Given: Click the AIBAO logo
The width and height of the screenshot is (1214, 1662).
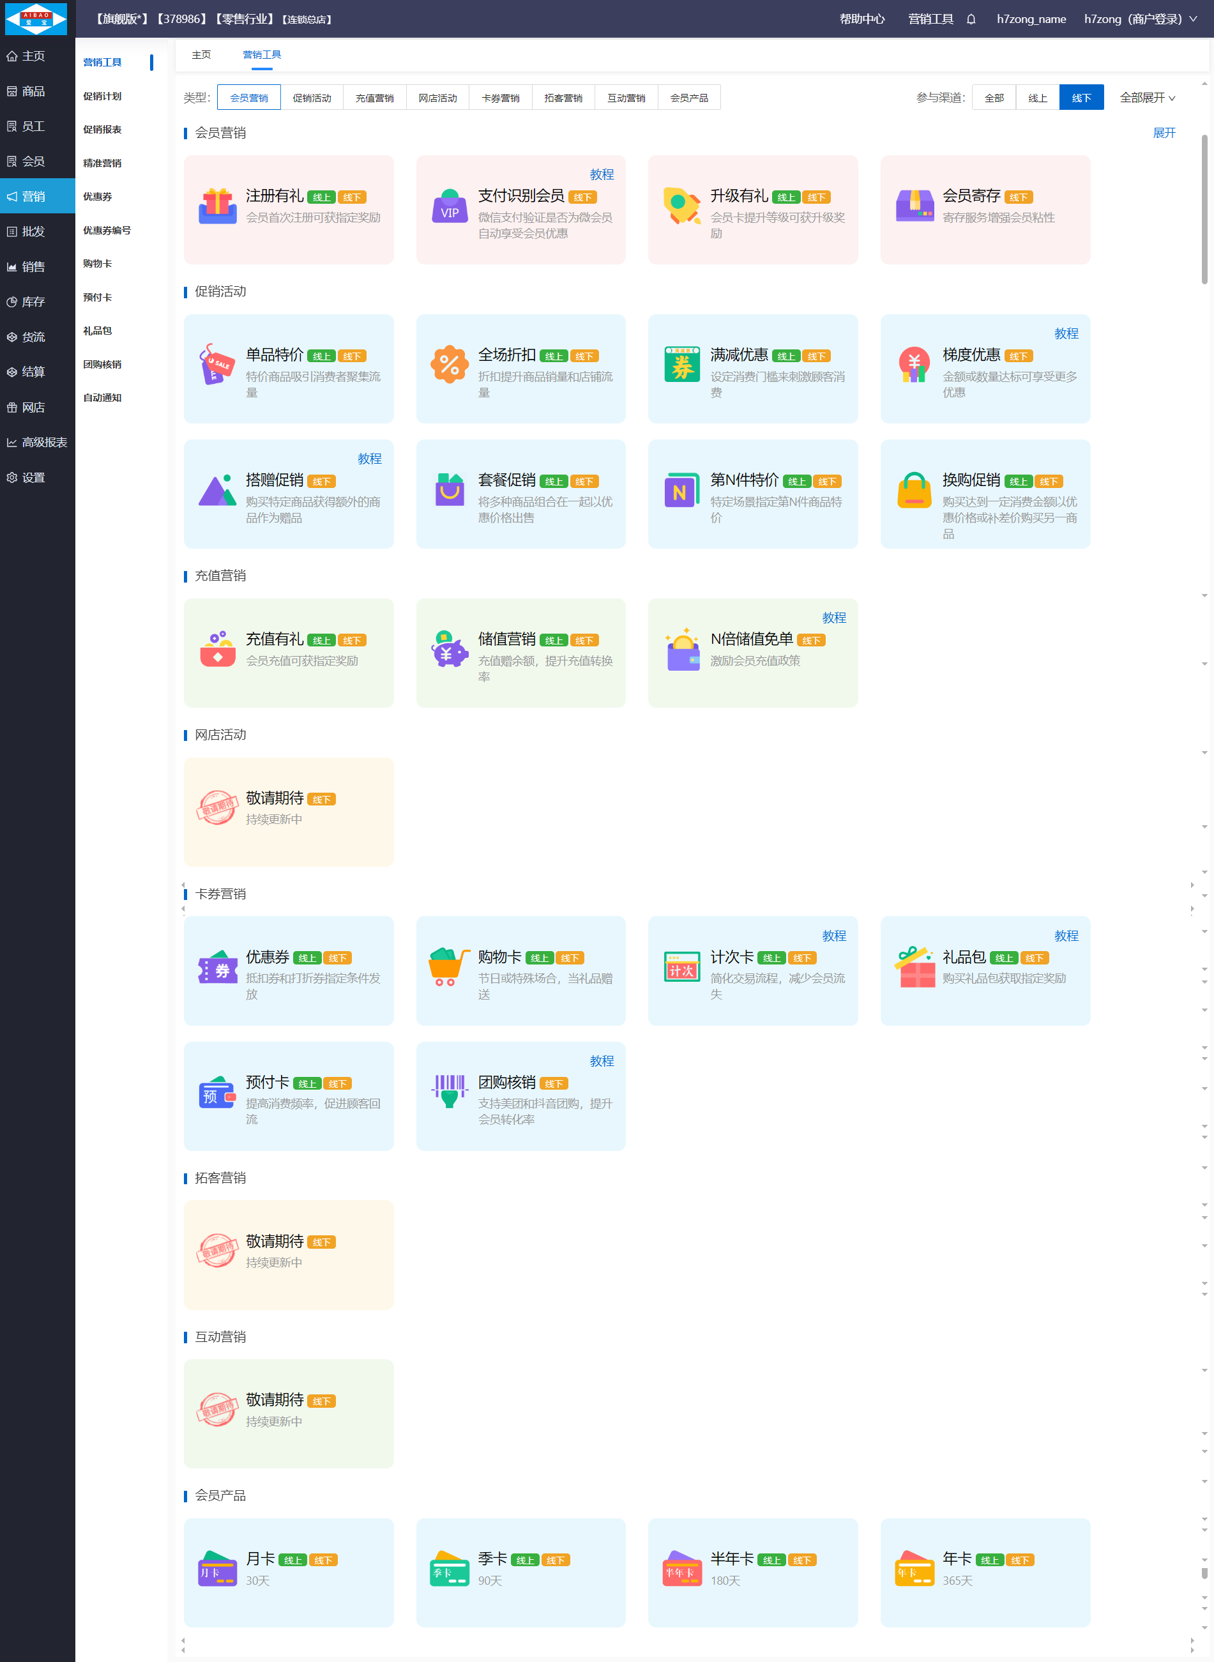Looking at the screenshot, I should coord(36,19).
